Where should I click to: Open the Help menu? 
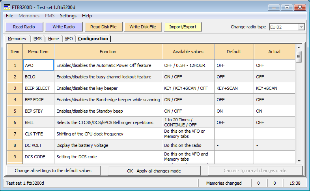[x=87, y=16]
